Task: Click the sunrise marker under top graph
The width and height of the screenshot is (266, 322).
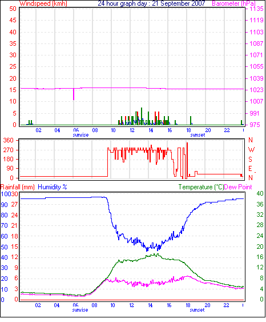Action: pos(80,135)
